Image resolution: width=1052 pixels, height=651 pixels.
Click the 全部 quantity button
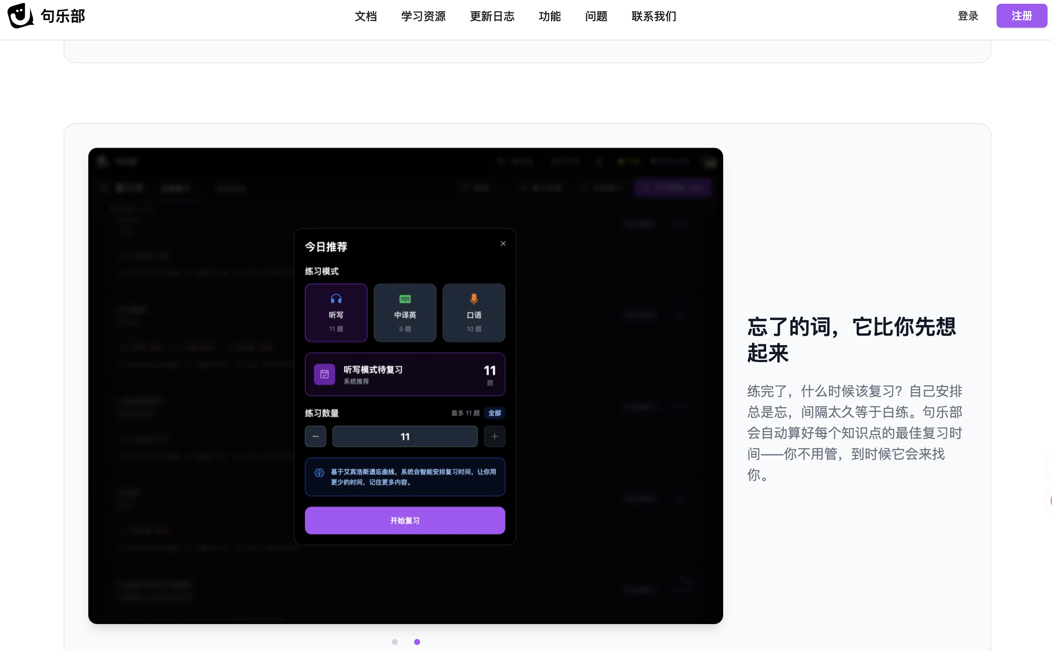click(x=495, y=413)
